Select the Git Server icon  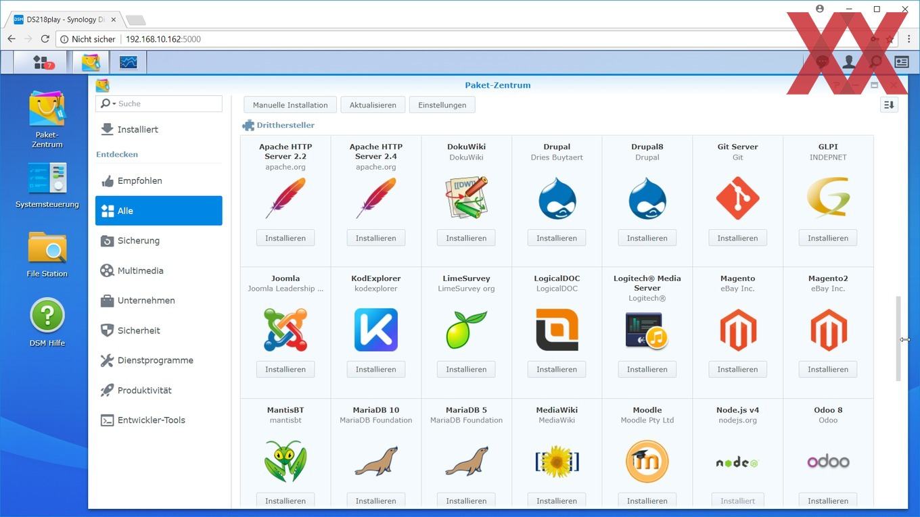pos(738,198)
